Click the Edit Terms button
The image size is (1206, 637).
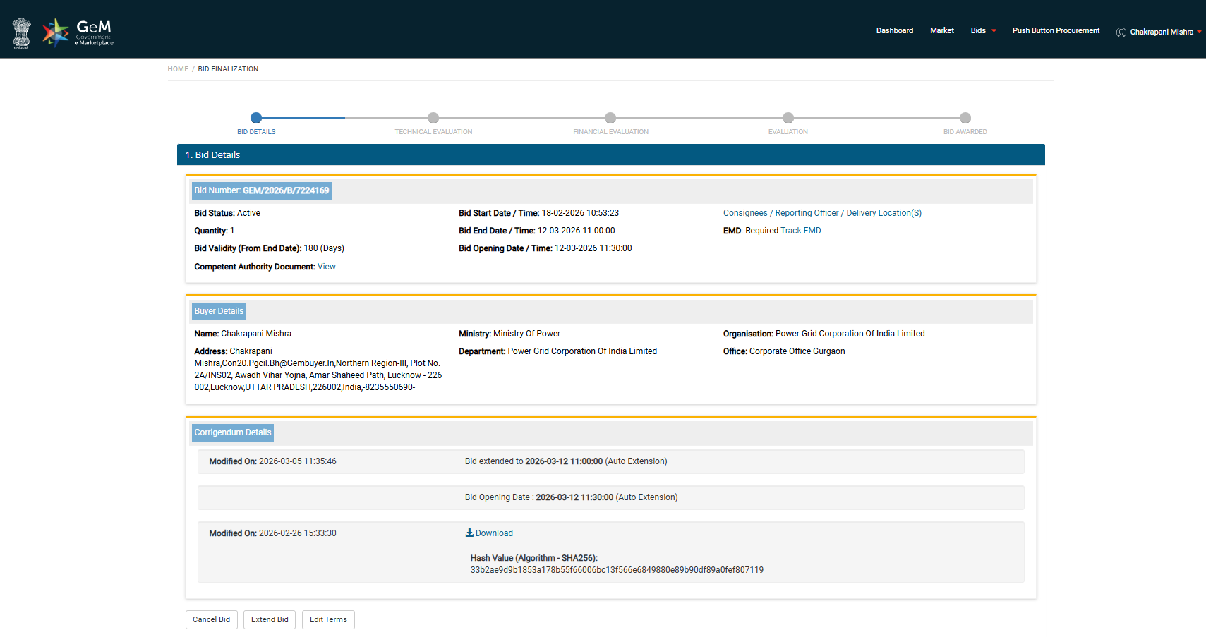328,619
